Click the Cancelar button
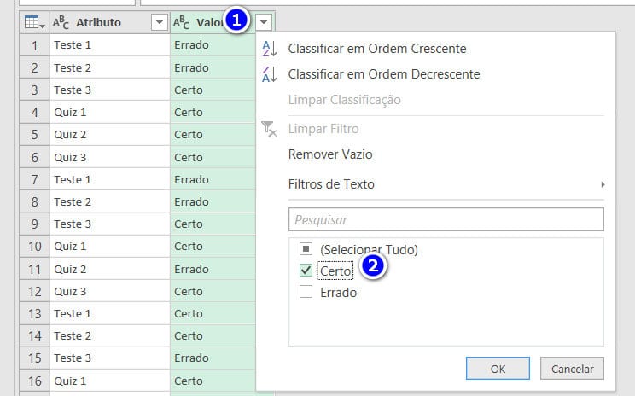The height and width of the screenshot is (396, 635). (x=572, y=369)
